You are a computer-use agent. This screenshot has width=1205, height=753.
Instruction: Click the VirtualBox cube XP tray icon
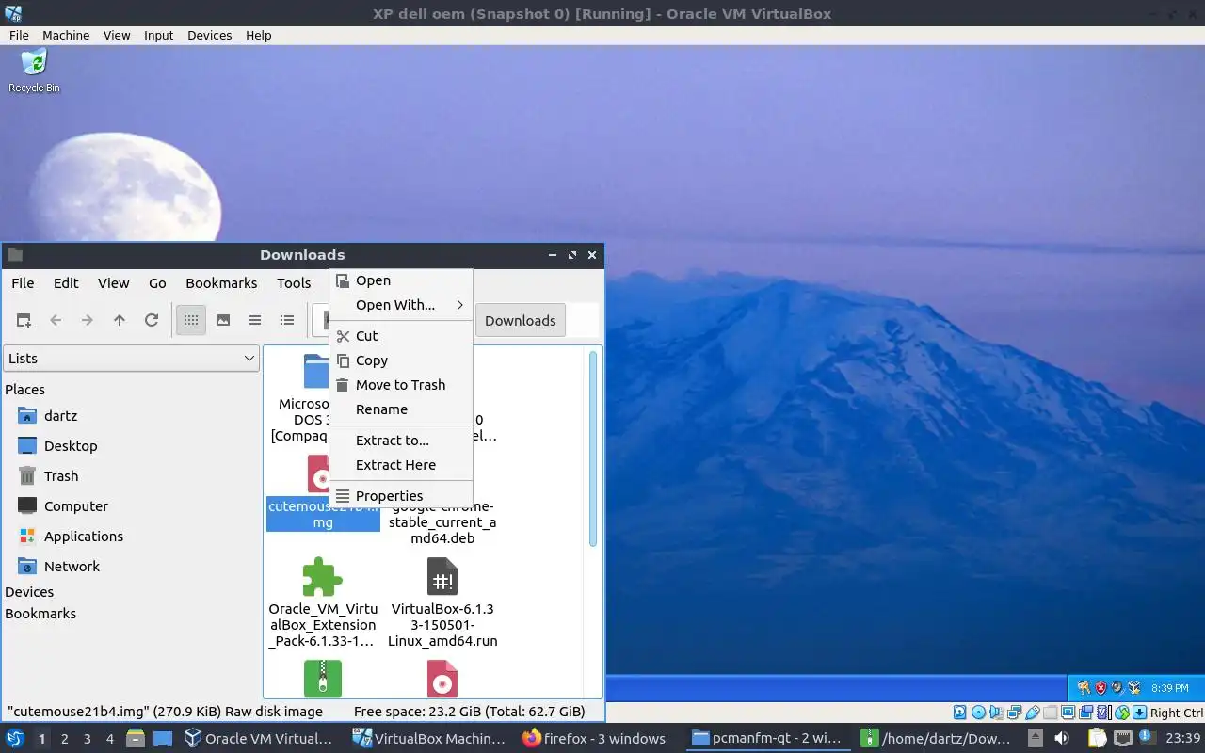[1134, 688]
